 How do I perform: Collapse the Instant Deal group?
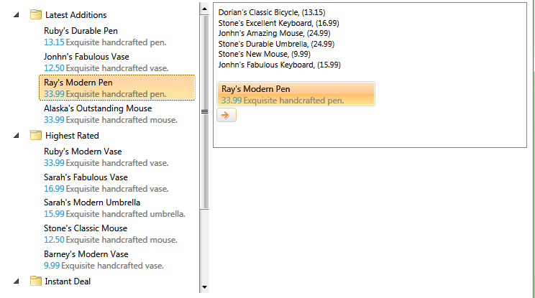(17, 281)
